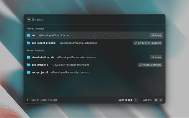Open the Actions menu
Viewport: 189px width, 118px height.
147,100
